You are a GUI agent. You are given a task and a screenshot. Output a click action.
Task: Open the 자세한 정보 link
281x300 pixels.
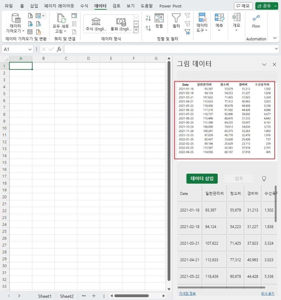(x=187, y=293)
